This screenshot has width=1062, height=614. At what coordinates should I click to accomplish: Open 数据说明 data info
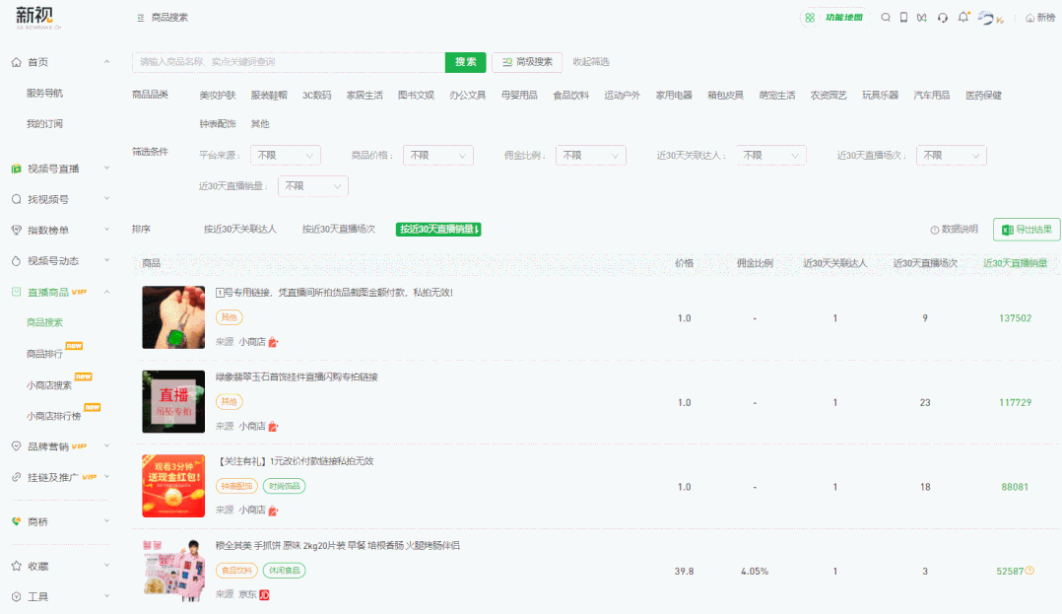tap(954, 230)
